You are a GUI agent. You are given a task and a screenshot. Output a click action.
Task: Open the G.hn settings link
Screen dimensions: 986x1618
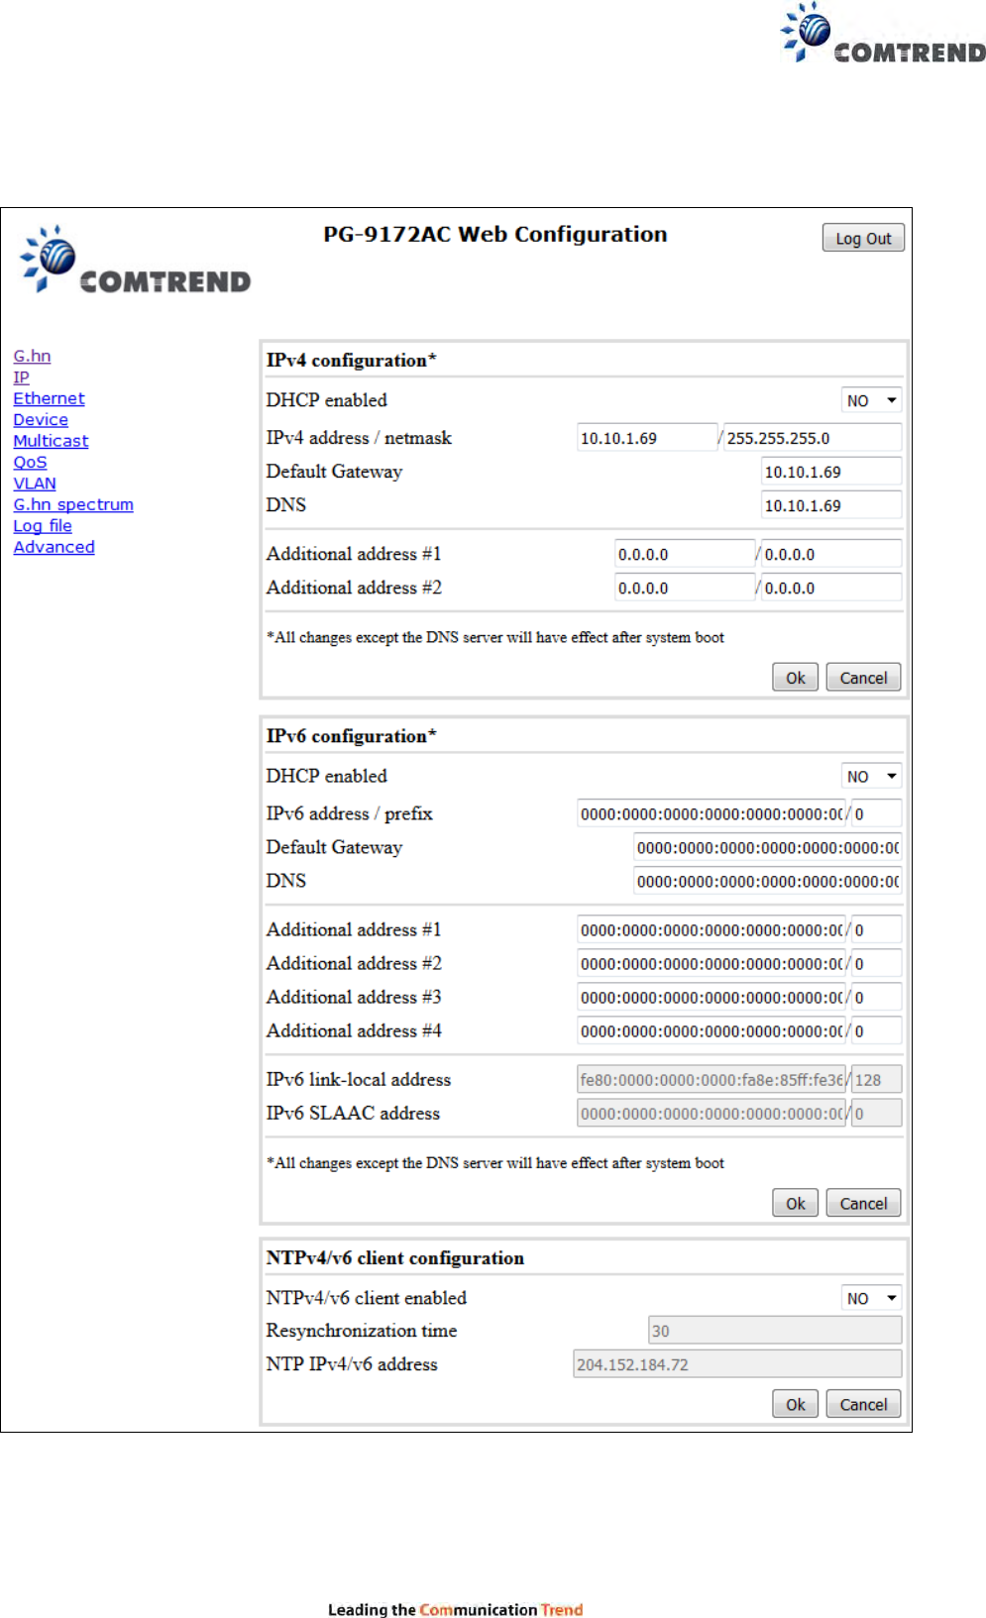point(32,356)
